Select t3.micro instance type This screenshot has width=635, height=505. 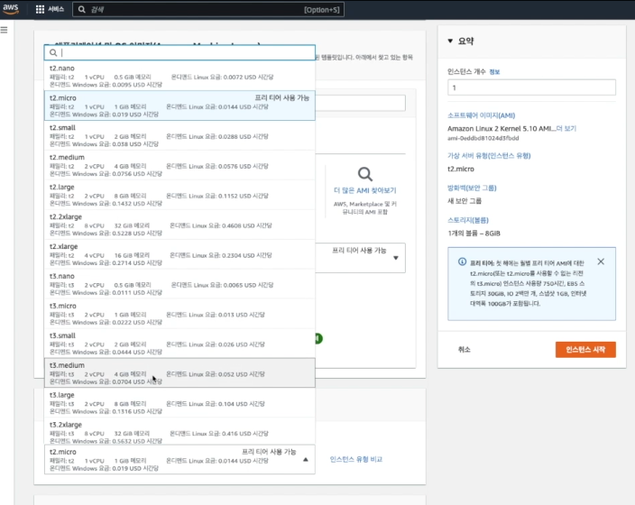pyautogui.click(x=179, y=314)
